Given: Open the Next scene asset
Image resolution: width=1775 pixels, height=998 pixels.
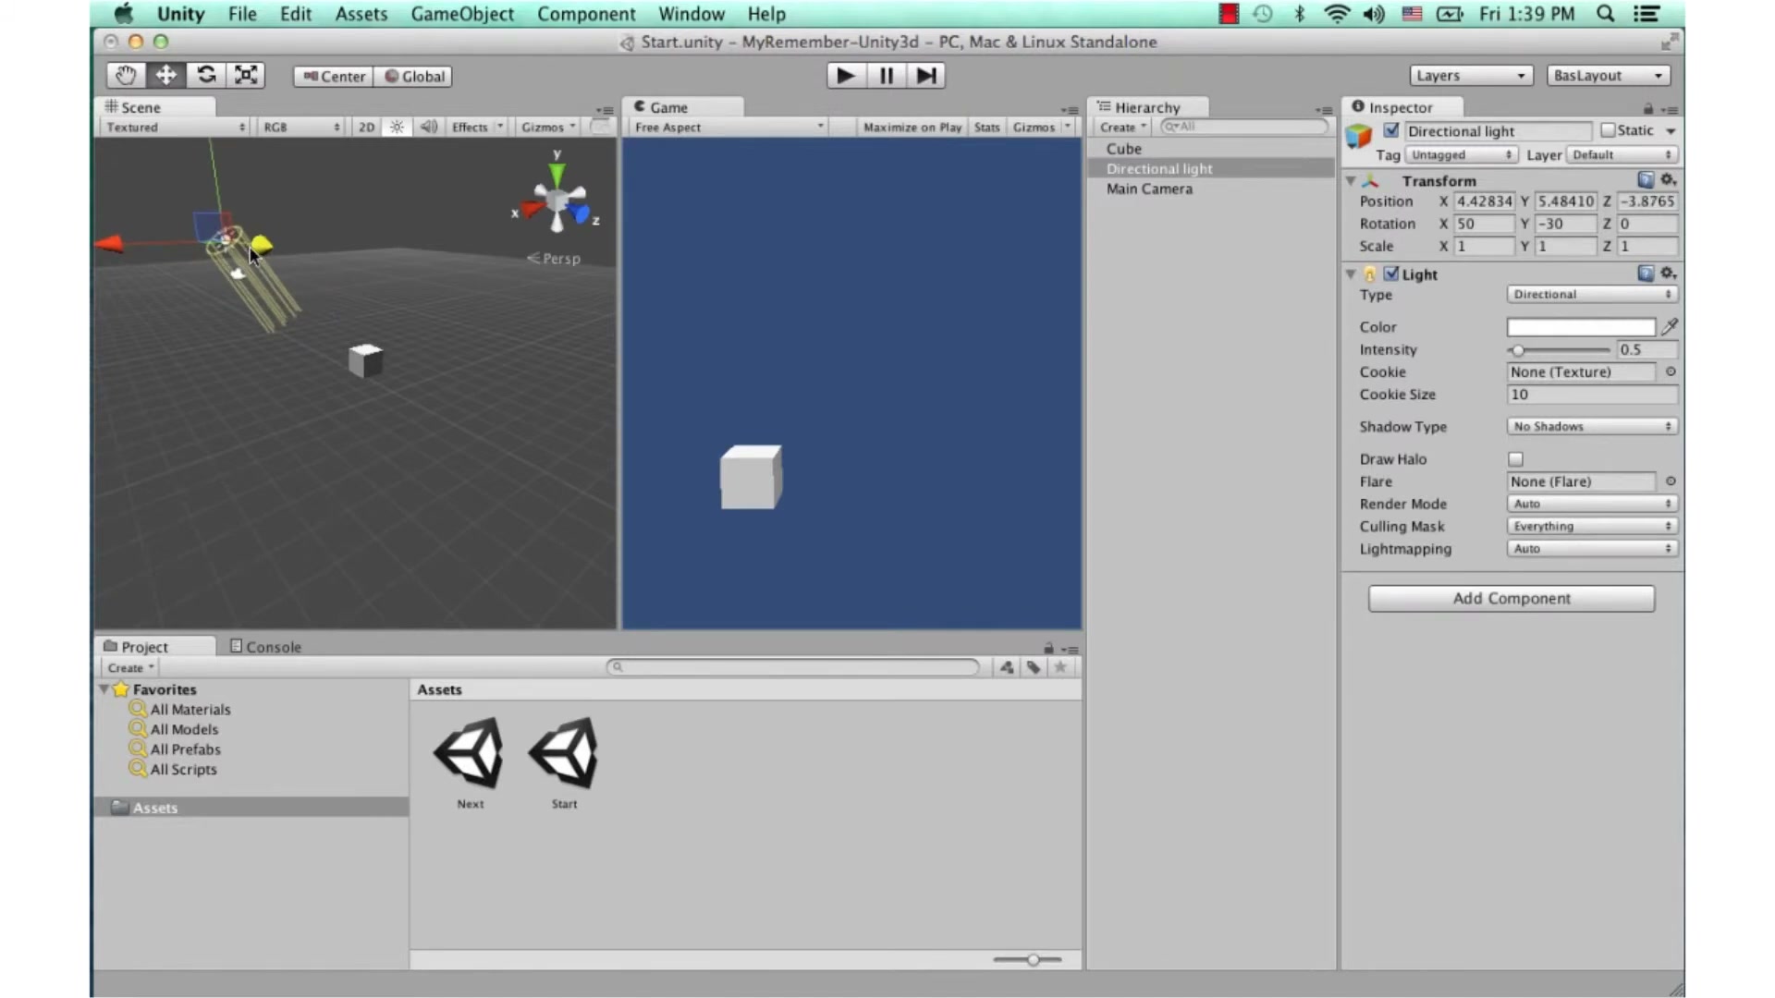Looking at the screenshot, I should (x=470, y=763).
